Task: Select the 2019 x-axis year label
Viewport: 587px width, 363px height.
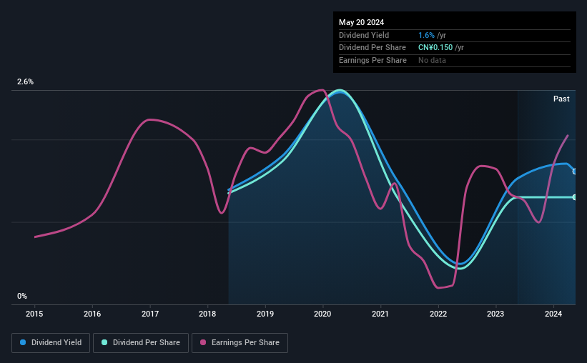Action: (265, 314)
